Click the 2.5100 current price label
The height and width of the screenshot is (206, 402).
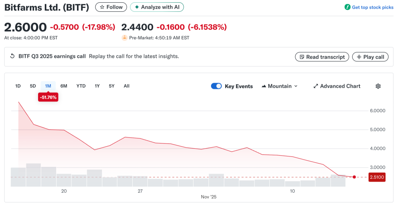pos(377,177)
